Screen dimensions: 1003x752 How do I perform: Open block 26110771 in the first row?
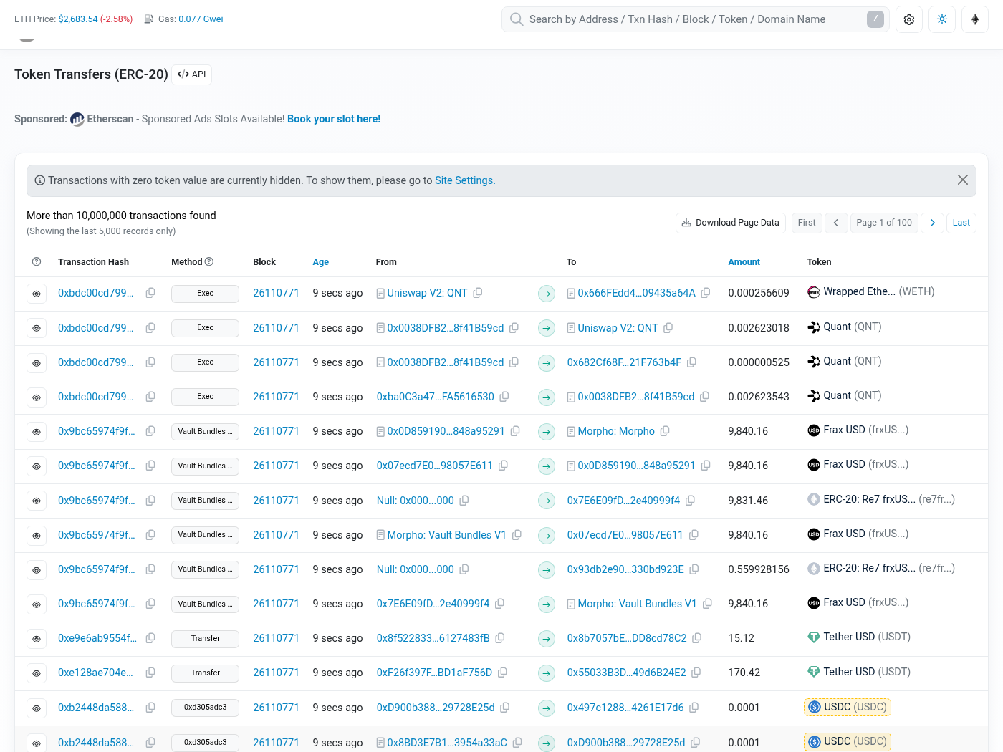click(276, 293)
